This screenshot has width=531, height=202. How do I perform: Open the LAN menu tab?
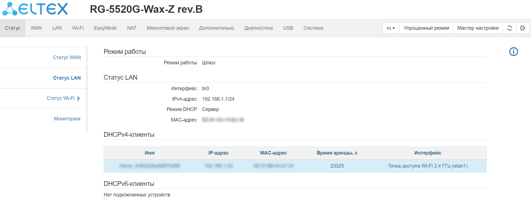(x=57, y=28)
